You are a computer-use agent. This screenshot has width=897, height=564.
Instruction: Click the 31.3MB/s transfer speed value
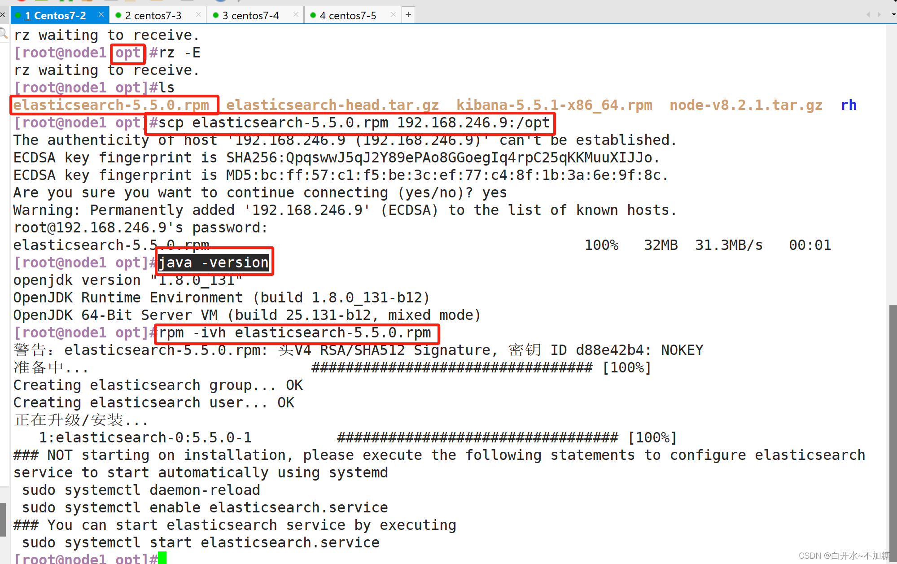click(729, 245)
